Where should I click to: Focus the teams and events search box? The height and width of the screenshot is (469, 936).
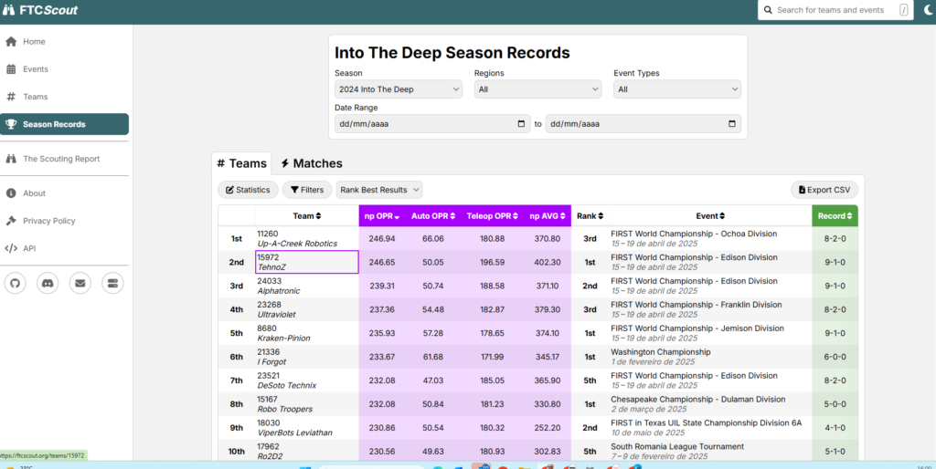click(835, 10)
